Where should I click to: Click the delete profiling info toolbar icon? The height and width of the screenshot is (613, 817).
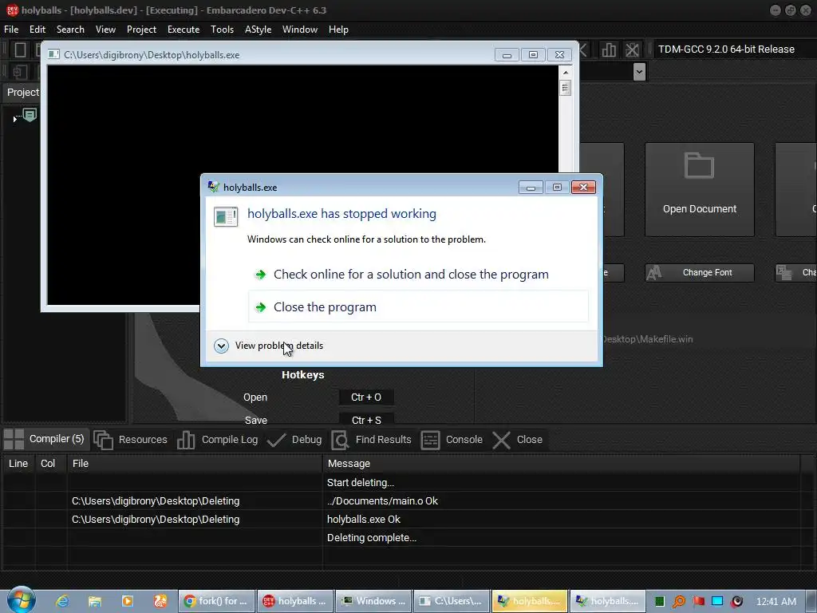(x=632, y=49)
